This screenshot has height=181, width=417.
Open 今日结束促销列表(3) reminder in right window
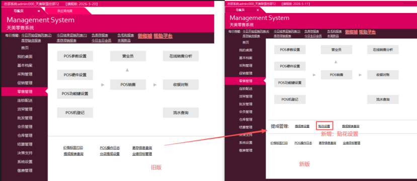pos(287,32)
